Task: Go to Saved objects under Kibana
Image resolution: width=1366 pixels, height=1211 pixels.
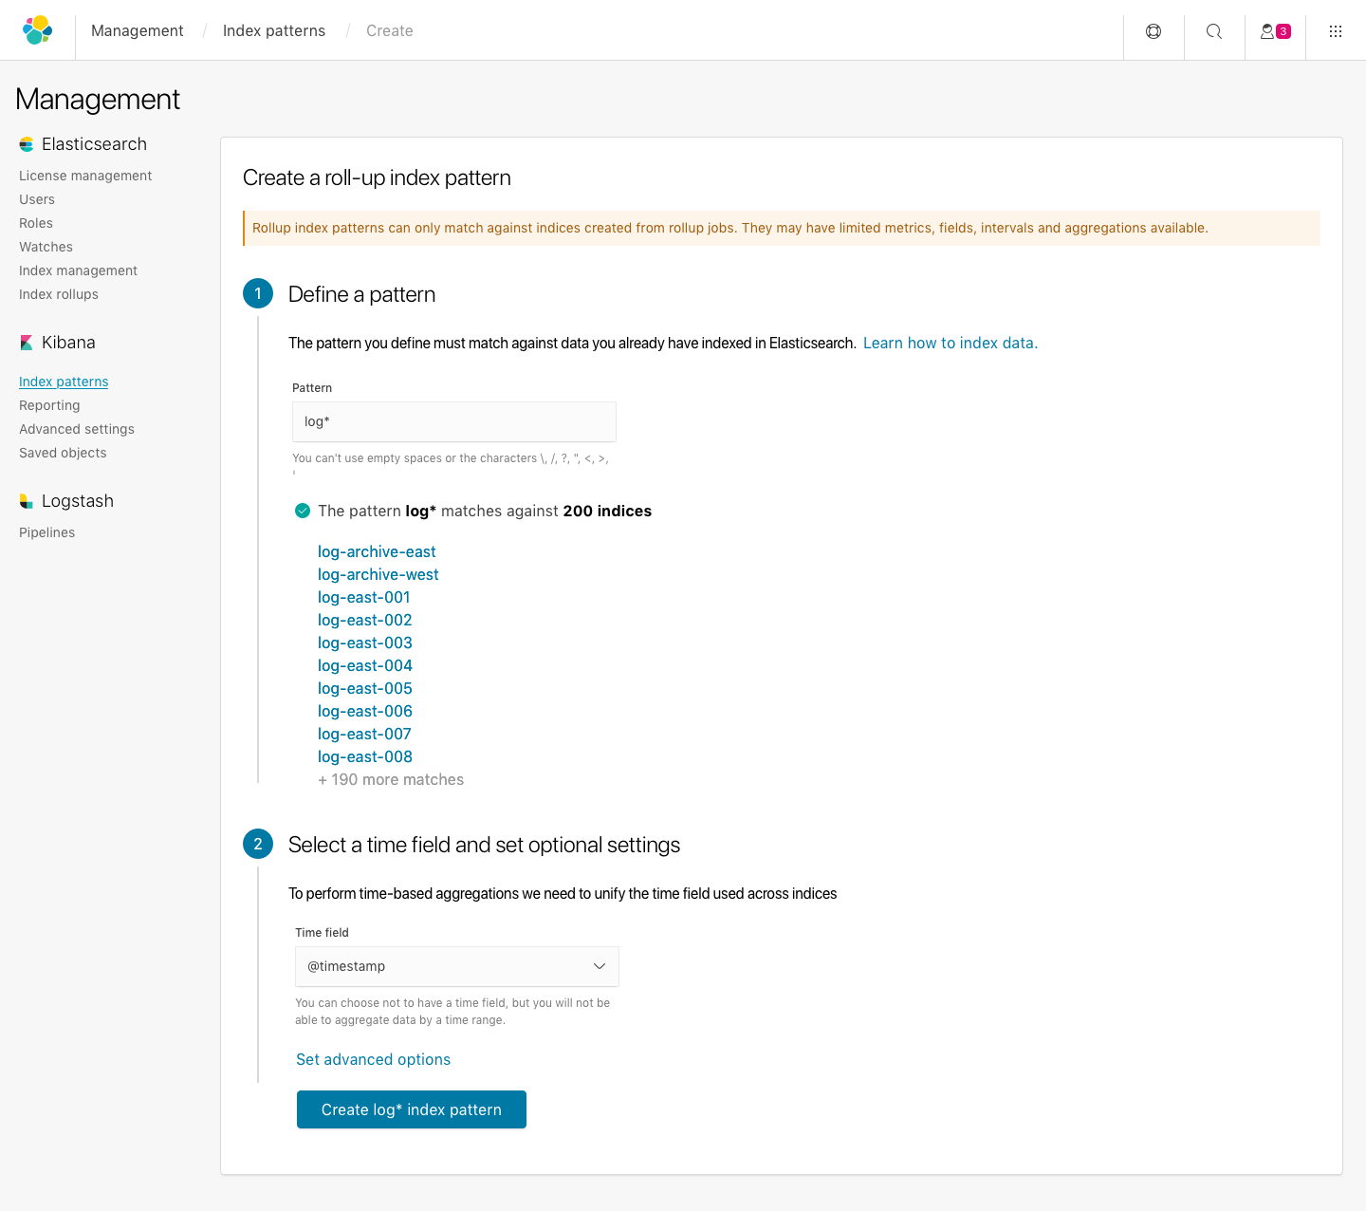Action: pyautogui.click(x=63, y=453)
